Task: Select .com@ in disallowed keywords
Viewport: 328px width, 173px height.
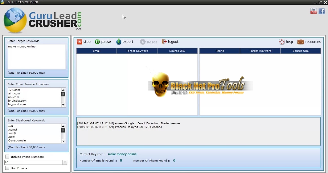Action: point(13,129)
